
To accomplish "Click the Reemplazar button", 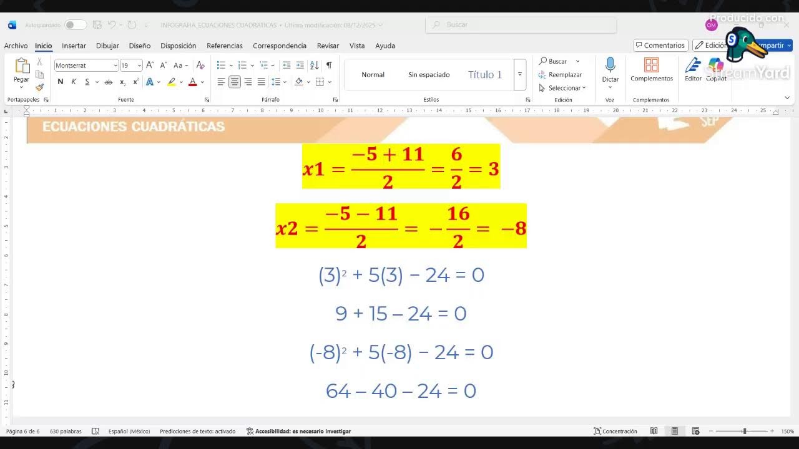I will [560, 75].
